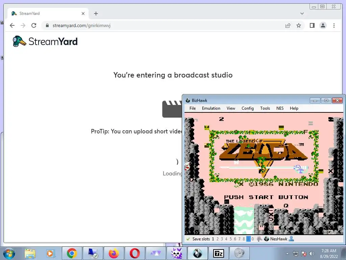Open 7-Zip from taskbar
Image resolution: width=346 pixels, height=260 pixels.
tap(219, 253)
